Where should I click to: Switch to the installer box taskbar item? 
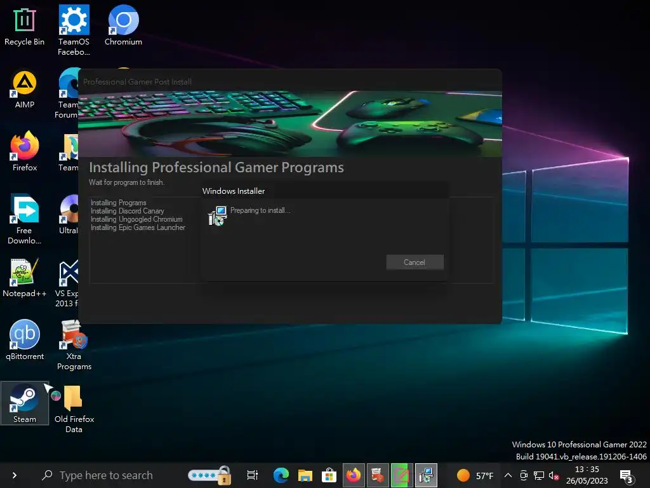point(377,475)
